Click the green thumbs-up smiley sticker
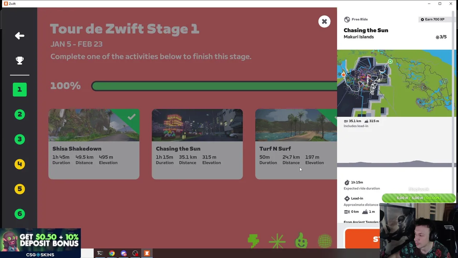Viewport: 458px width, 258px height. (x=301, y=240)
